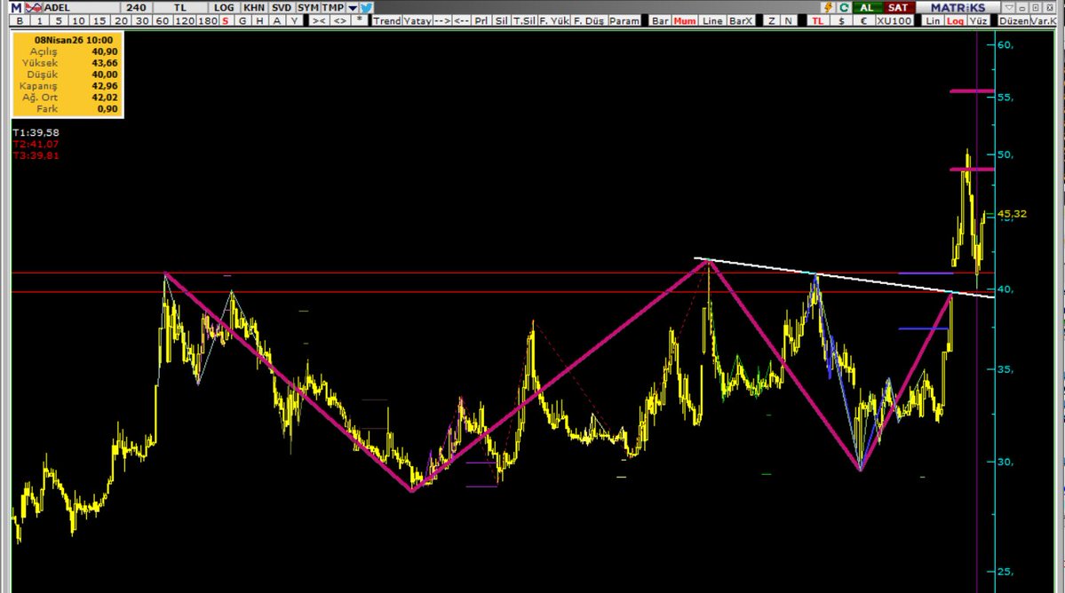Open the chart symbol icon beside ADEL

click(x=33, y=7)
